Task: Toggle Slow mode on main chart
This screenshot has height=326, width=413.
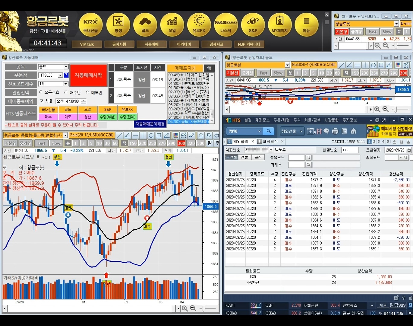Action: [x=56, y=143]
